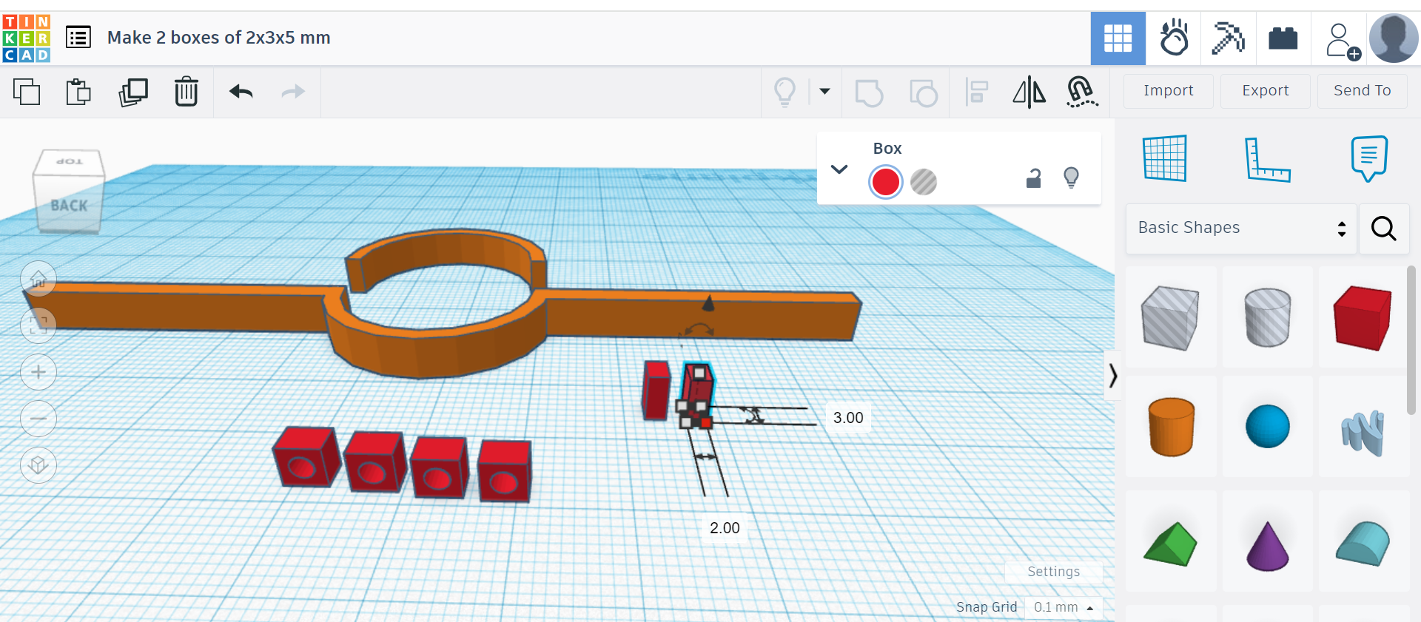1421x622 pixels.
Task: Redo the last undone action
Action: [x=294, y=92]
